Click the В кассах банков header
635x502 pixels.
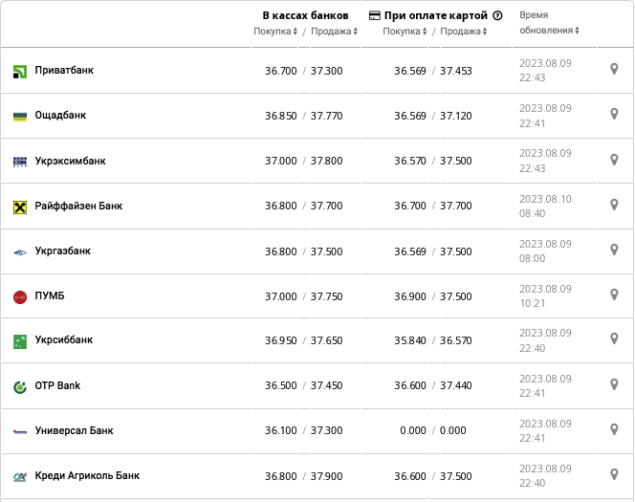(305, 16)
